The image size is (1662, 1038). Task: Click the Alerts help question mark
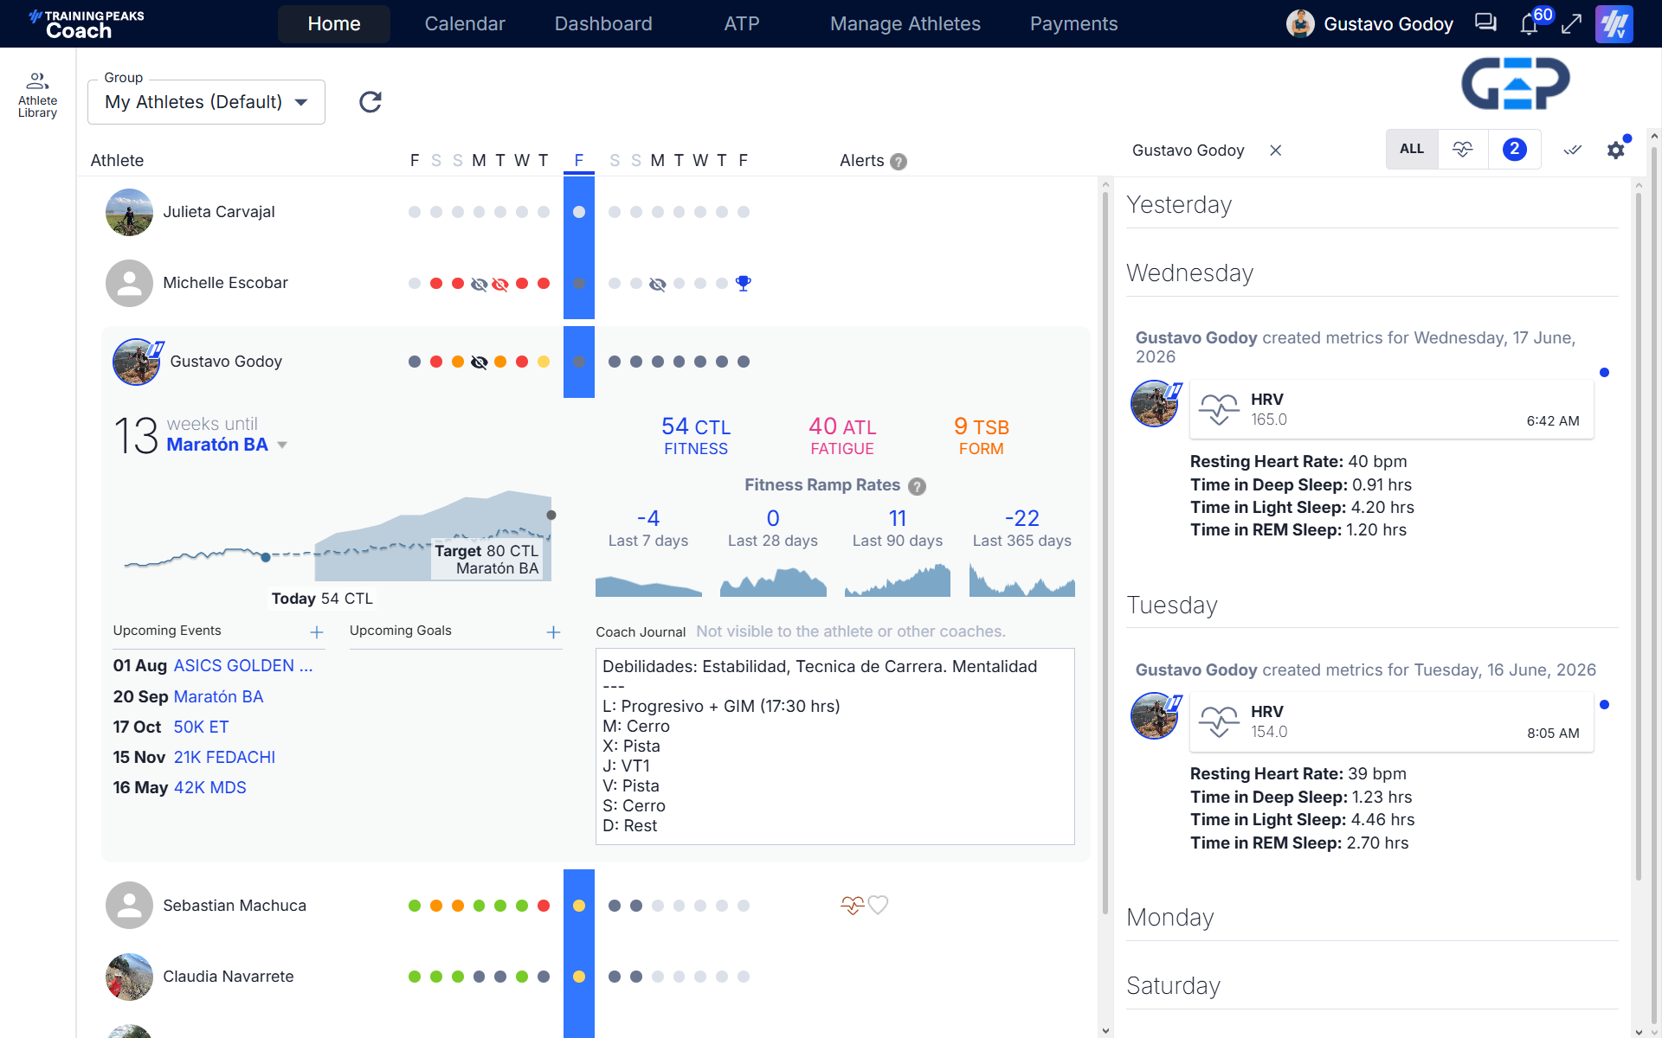pyautogui.click(x=899, y=162)
